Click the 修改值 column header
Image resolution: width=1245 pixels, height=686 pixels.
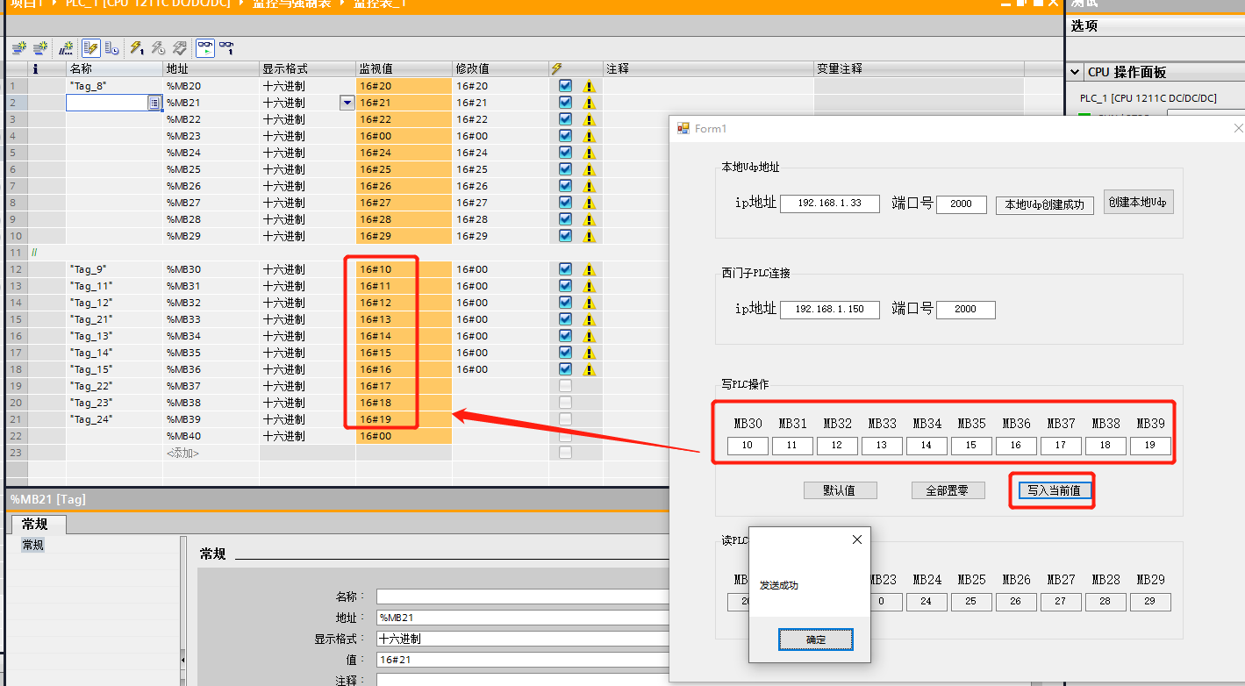tap(500, 68)
